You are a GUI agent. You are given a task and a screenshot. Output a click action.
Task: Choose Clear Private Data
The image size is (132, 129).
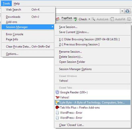pos(28,46)
